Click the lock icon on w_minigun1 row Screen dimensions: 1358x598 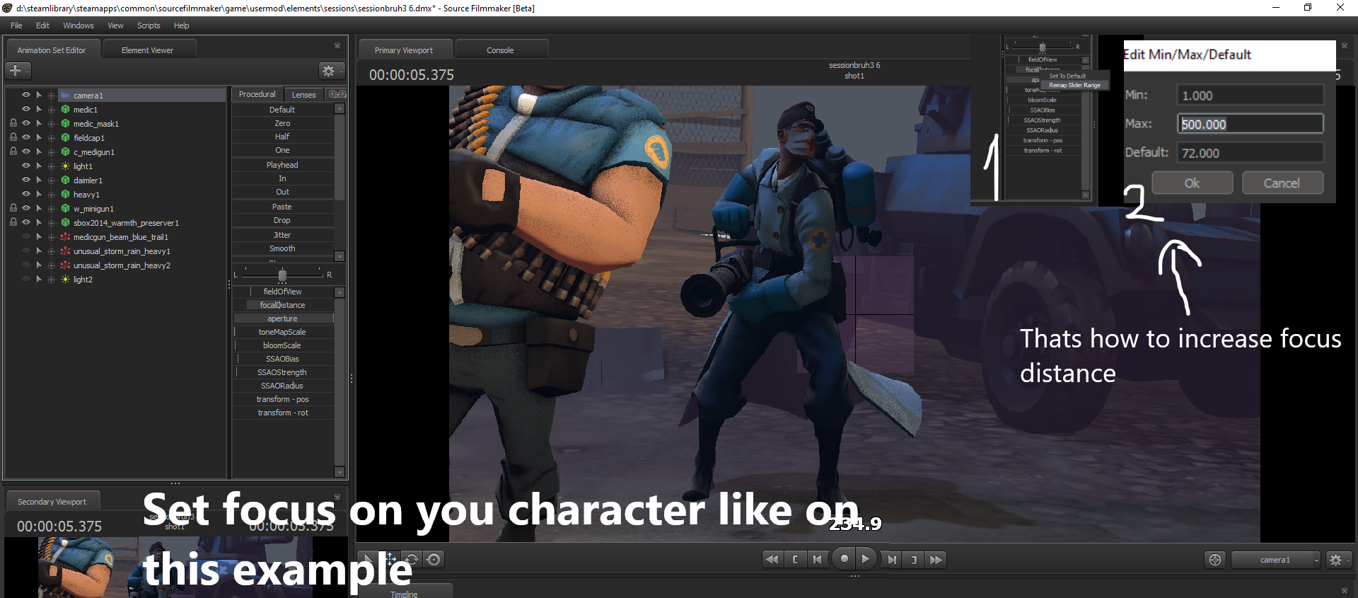(13, 209)
